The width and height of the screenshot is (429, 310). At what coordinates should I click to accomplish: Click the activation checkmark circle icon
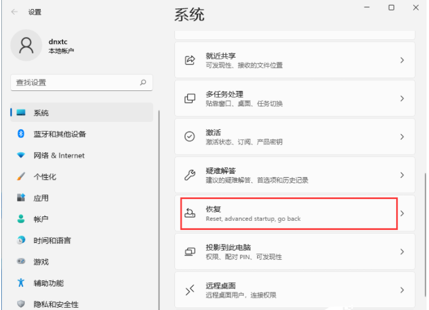click(x=190, y=137)
